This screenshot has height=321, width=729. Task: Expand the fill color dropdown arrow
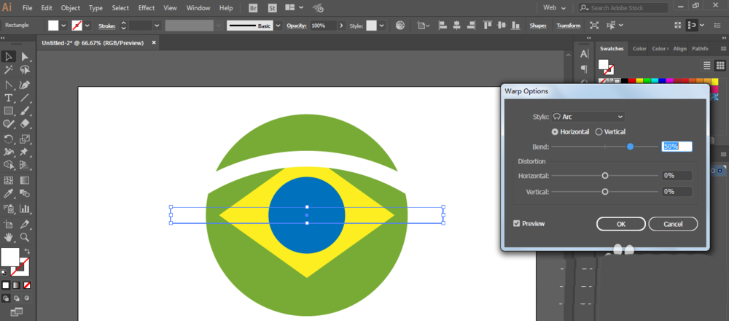click(63, 26)
